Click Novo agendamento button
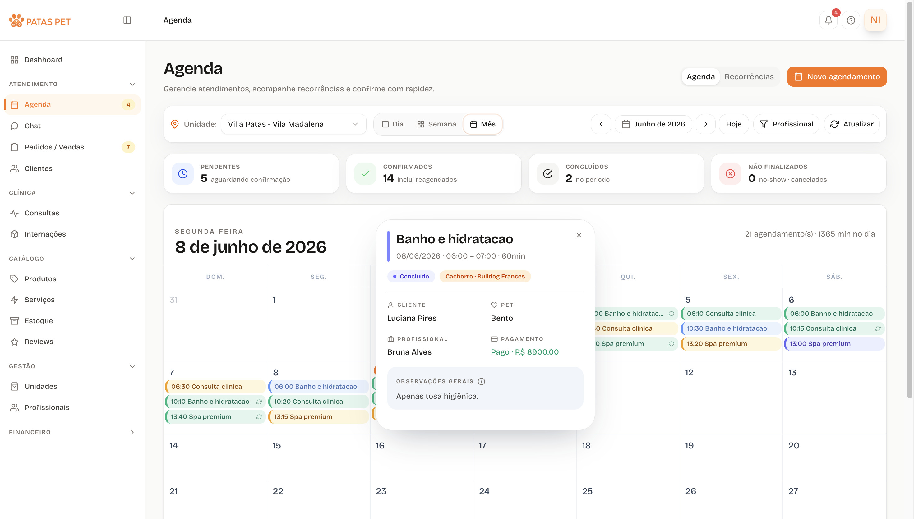Image resolution: width=914 pixels, height=519 pixels. (837, 77)
